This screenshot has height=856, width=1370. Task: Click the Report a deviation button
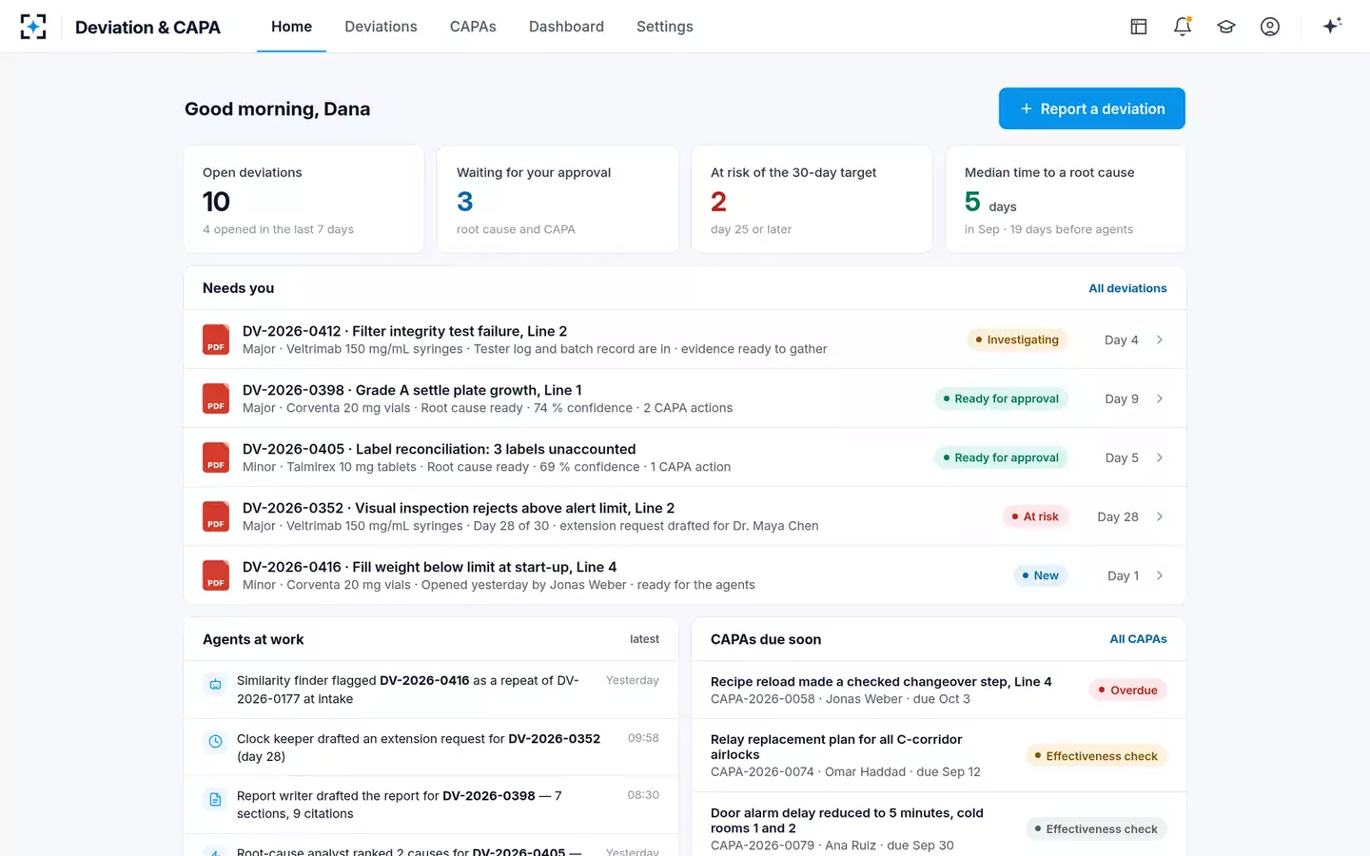[1092, 108]
